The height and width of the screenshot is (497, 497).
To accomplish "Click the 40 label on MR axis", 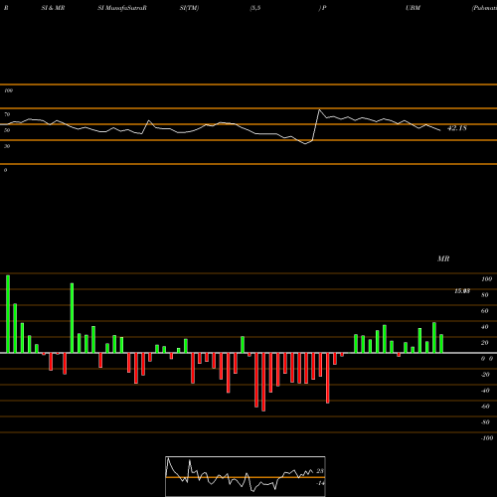I will (485, 327).
